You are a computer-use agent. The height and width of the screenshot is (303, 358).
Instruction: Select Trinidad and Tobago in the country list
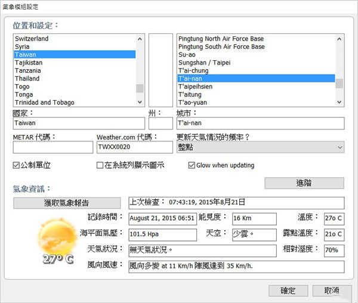[75, 103]
